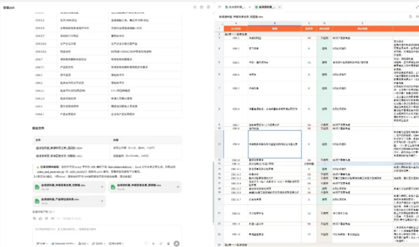Click CH3.5.7 row in the chat table
The width and height of the screenshot is (419, 247).
point(107,36)
